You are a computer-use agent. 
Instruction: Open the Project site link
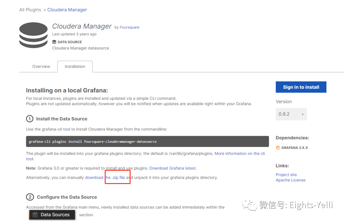coord(286,175)
